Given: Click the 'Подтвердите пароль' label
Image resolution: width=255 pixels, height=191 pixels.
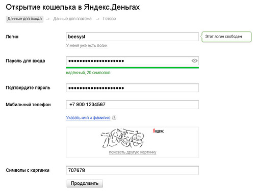Looking at the screenshot, I should point(28,88).
